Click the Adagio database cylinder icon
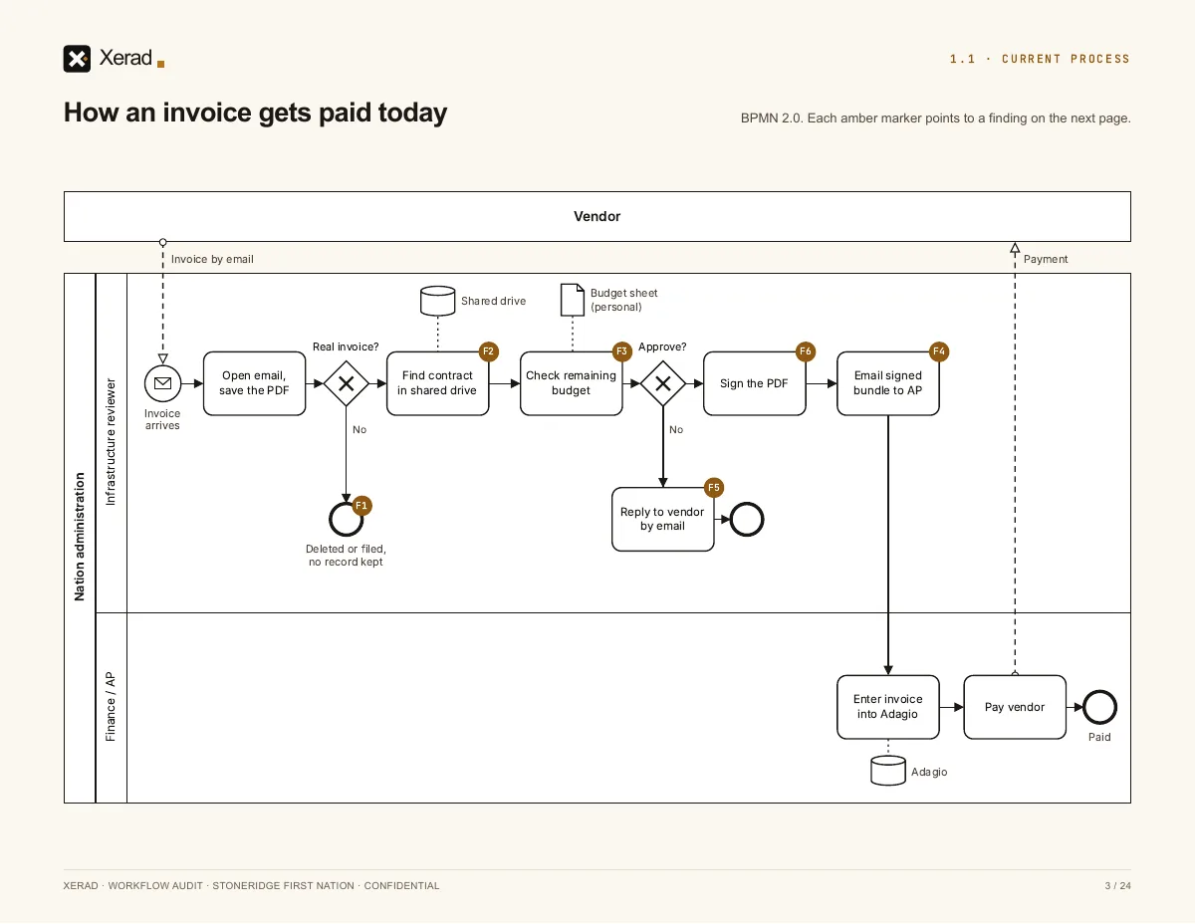Image resolution: width=1195 pixels, height=924 pixels. coord(887,771)
